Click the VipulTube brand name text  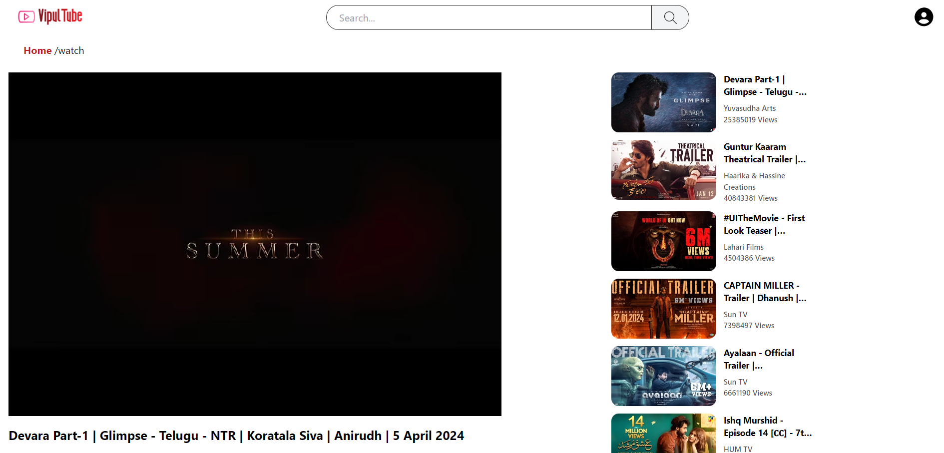(x=60, y=16)
